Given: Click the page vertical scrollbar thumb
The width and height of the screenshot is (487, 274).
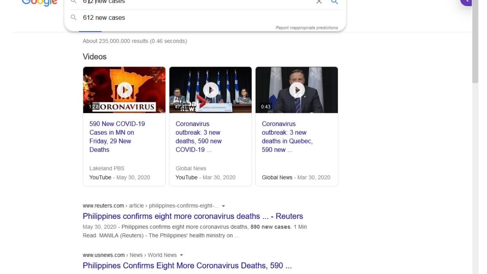Looking at the screenshot, I should pos(475,42).
